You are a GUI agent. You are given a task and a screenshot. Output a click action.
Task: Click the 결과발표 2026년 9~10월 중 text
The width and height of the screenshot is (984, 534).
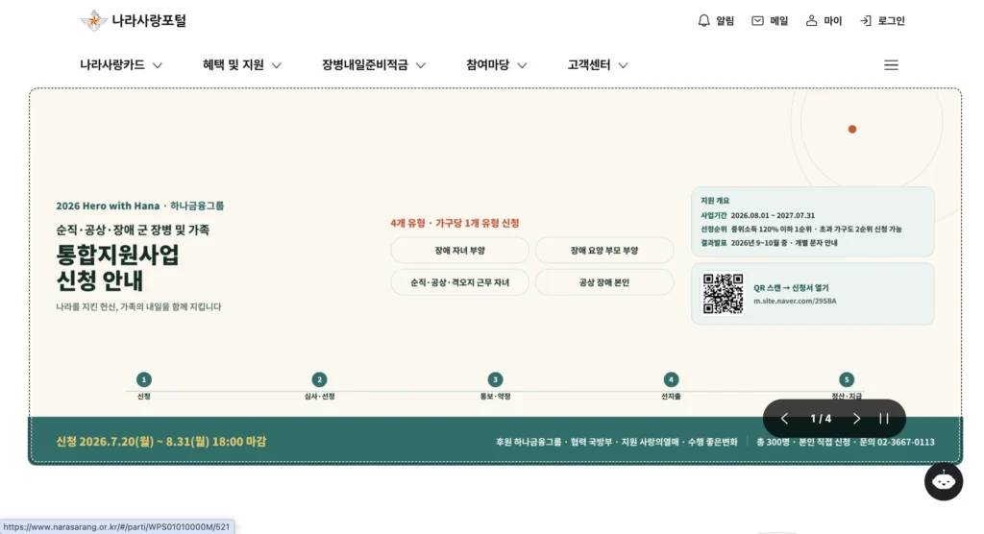pyautogui.click(x=769, y=243)
